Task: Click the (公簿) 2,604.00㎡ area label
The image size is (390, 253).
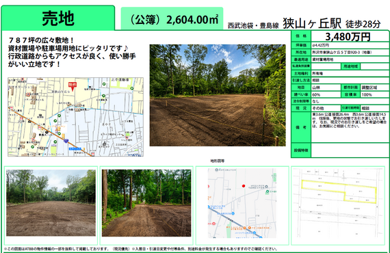Action: pyautogui.click(x=172, y=19)
